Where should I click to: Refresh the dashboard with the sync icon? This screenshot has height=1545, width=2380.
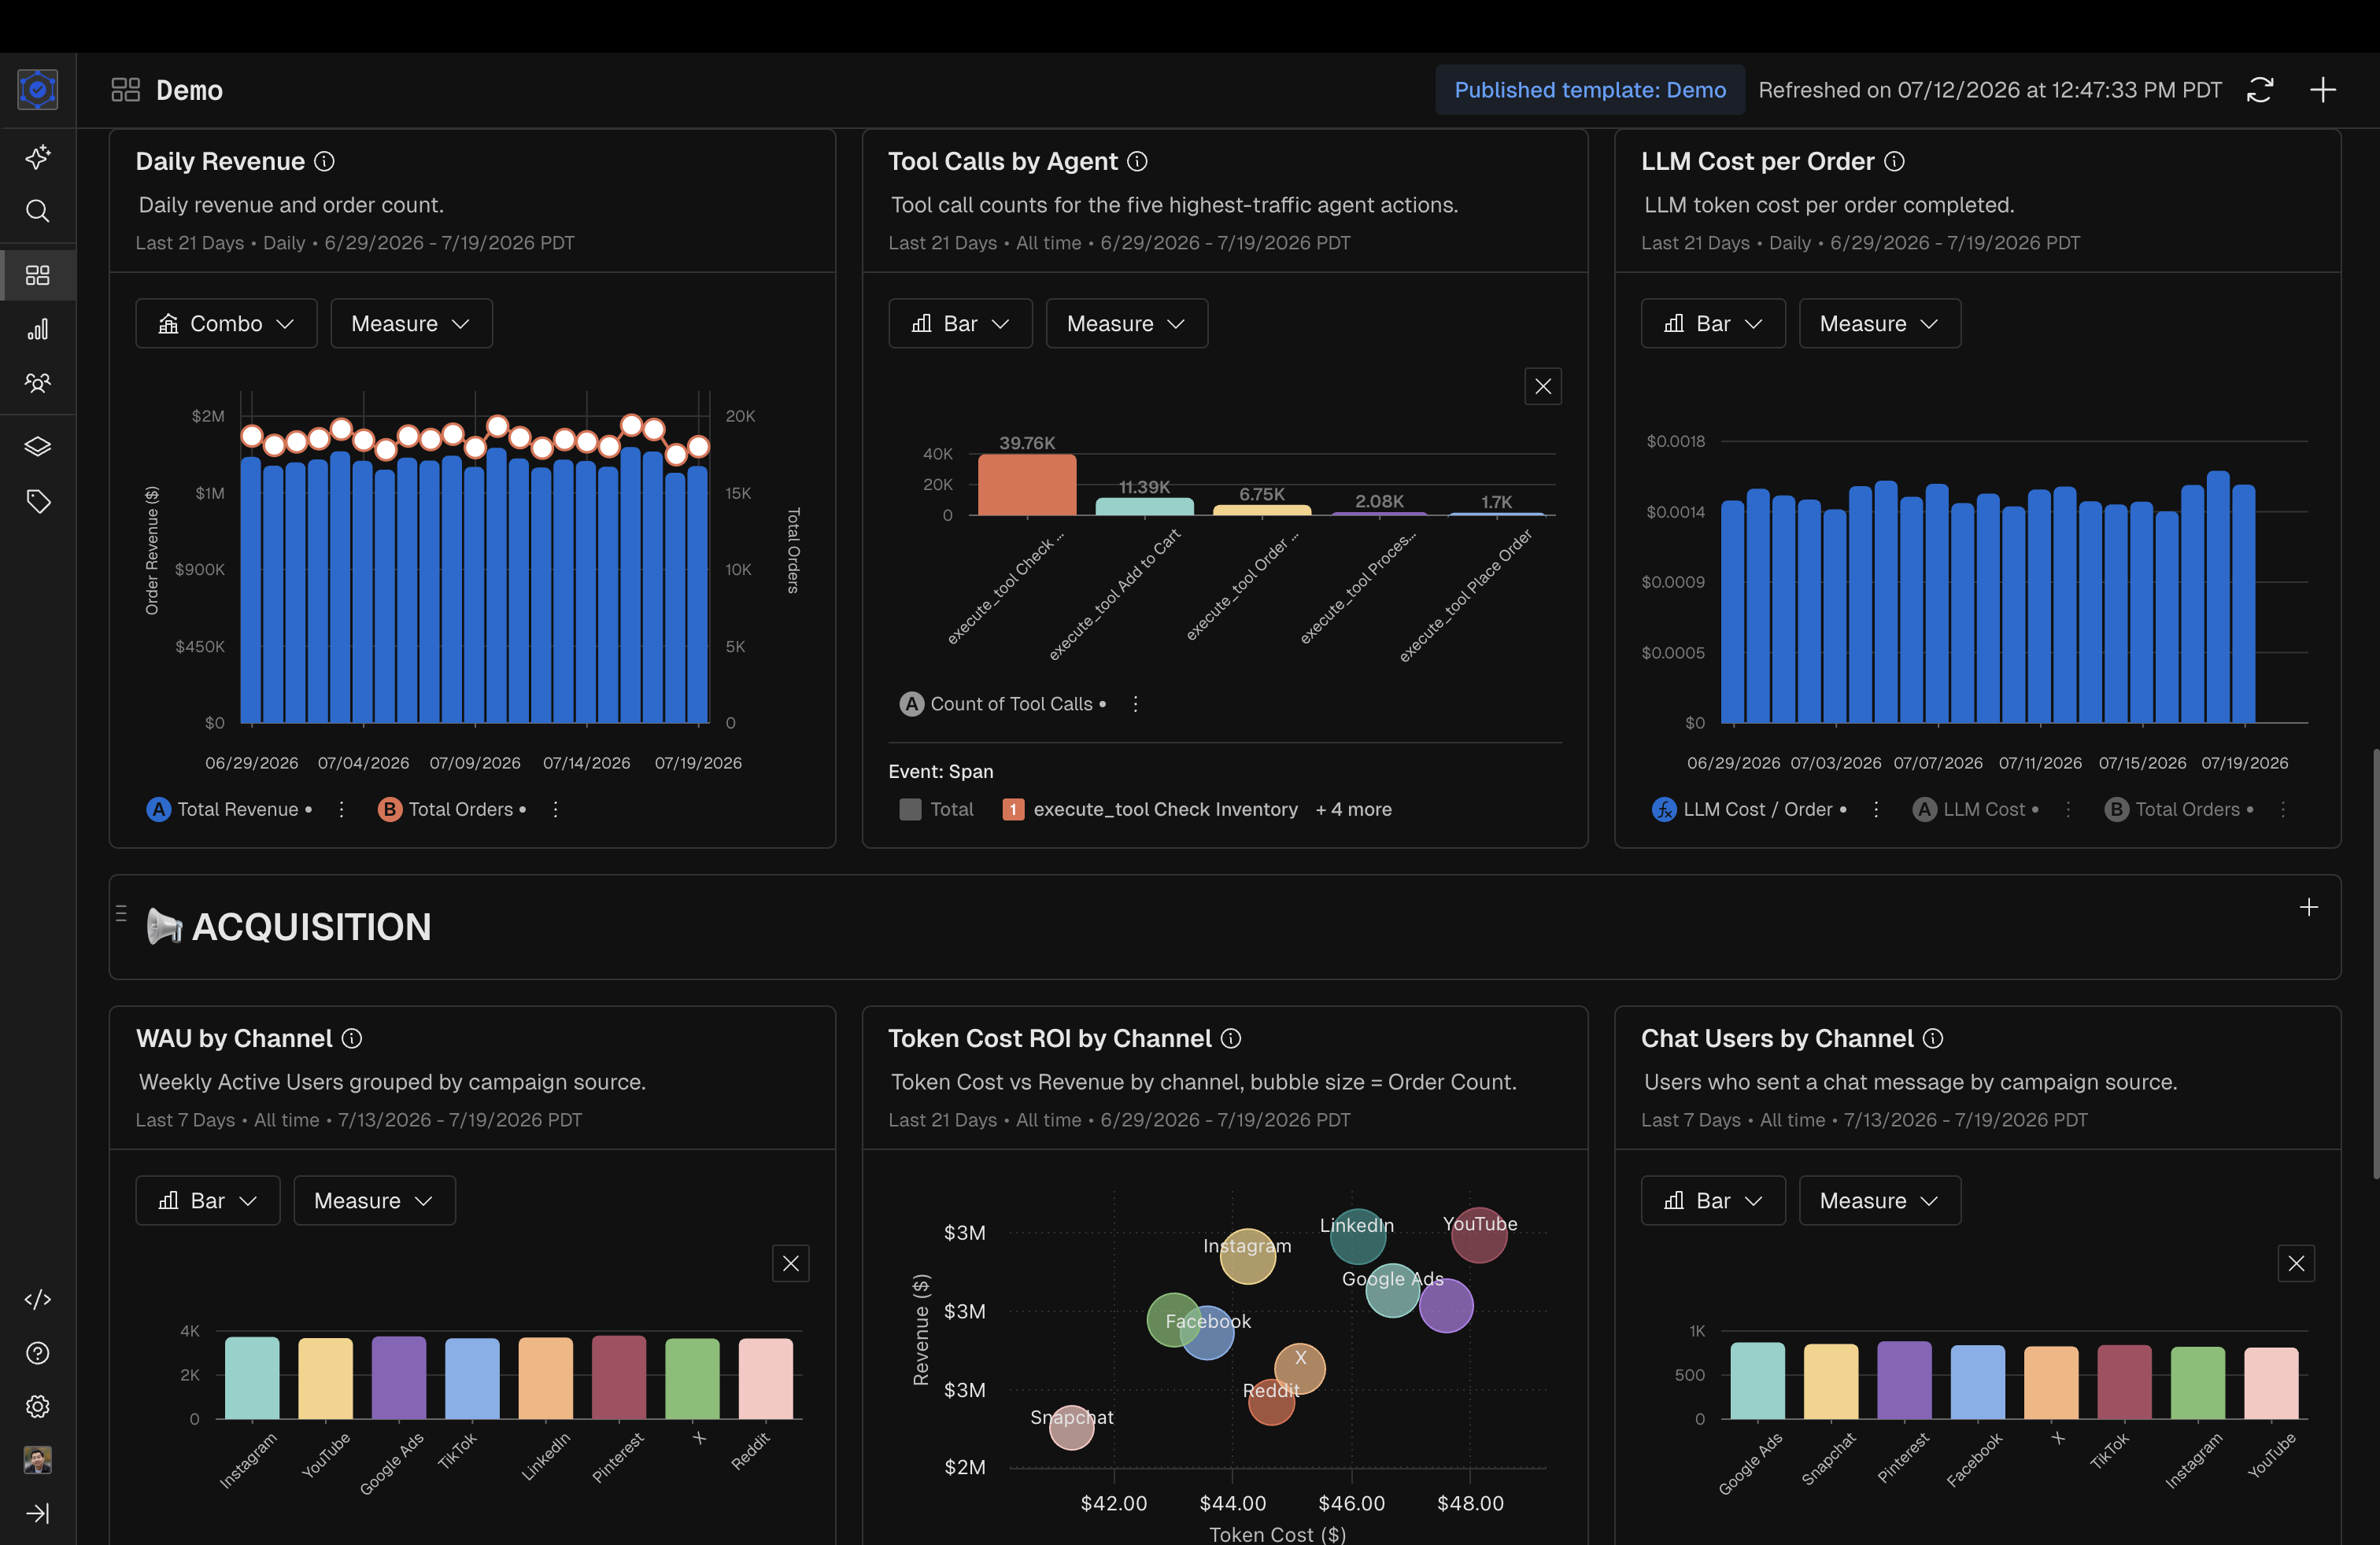2259,90
